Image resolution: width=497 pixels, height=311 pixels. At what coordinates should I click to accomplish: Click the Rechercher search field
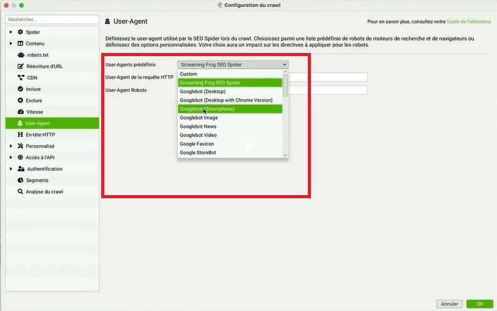tap(52, 19)
